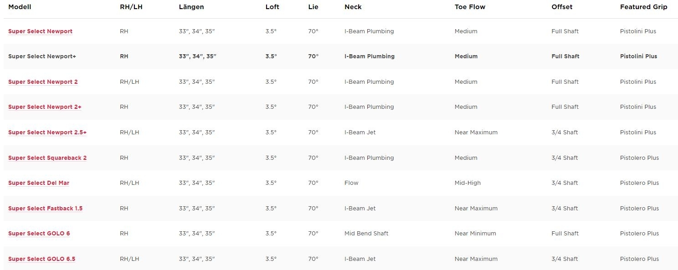Click the Loft column header
The image size is (678, 270).
[x=272, y=7]
